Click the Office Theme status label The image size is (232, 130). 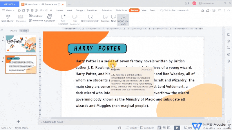tap(22, 128)
